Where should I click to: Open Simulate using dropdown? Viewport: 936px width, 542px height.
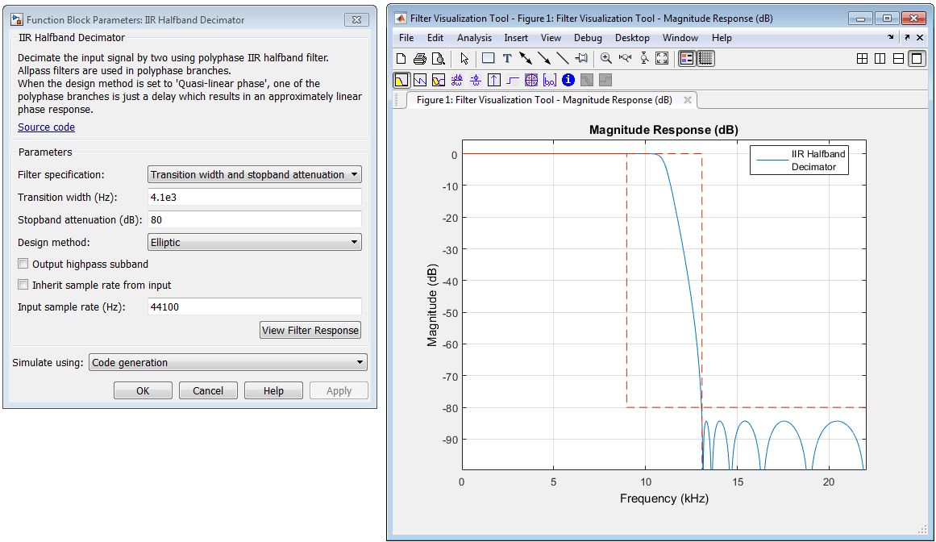click(x=228, y=362)
